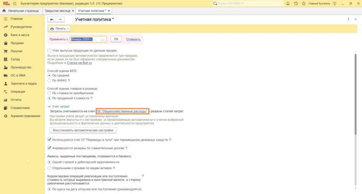Screen dimensions: 362x194
Task: Click the back arrow navigation button
Action: pos(52,19)
